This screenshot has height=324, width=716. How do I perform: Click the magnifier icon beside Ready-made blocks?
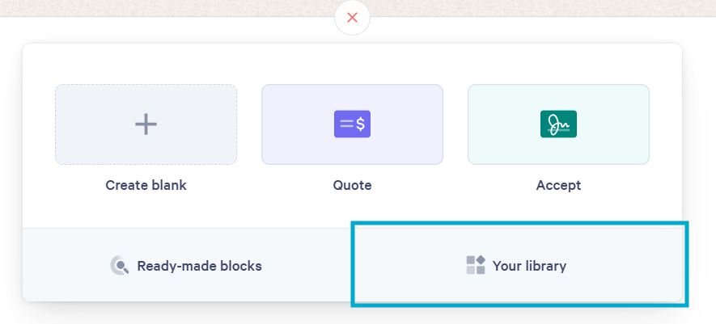pyautogui.click(x=120, y=266)
